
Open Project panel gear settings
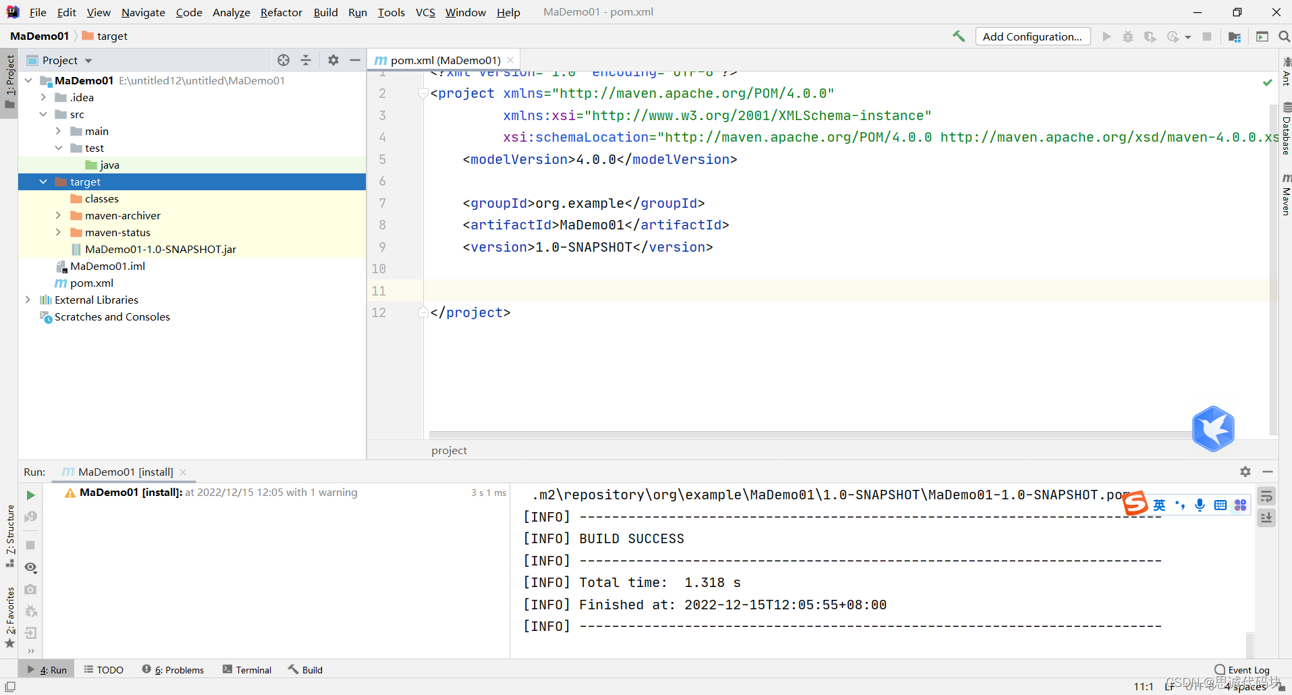[333, 60]
